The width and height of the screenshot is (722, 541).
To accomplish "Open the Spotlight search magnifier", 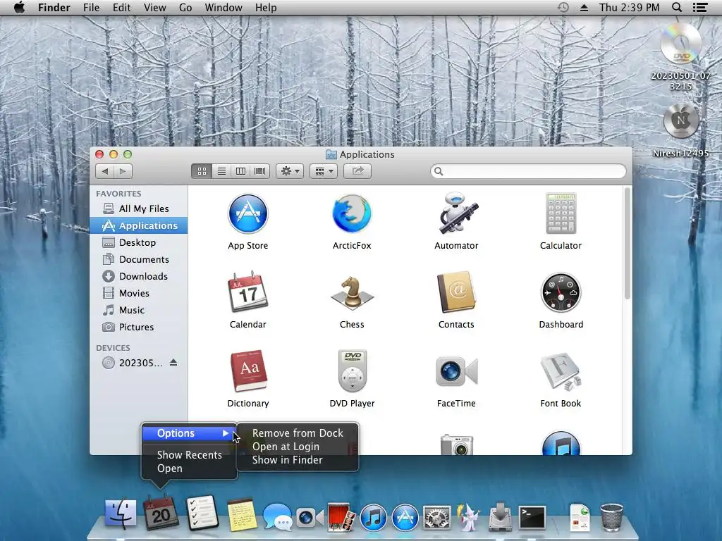I will (x=677, y=7).
